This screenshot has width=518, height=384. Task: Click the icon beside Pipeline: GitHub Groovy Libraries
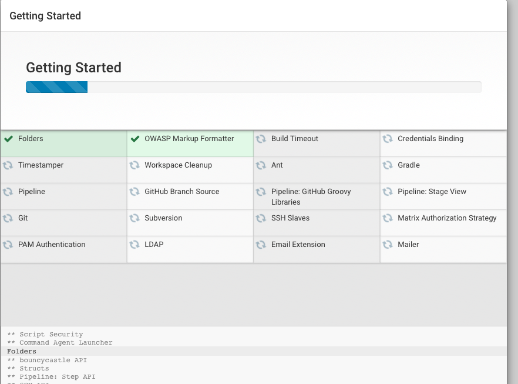click(x=261, y=192)
